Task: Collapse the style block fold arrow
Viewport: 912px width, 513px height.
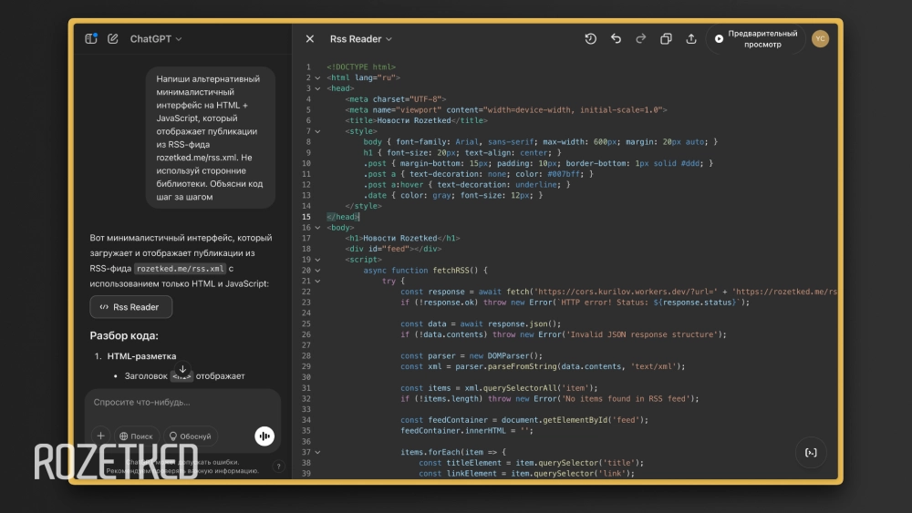Action: click(x=317, y=131)
